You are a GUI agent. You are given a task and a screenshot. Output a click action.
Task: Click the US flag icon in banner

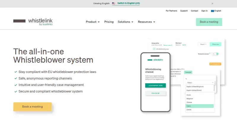(114, 3)
